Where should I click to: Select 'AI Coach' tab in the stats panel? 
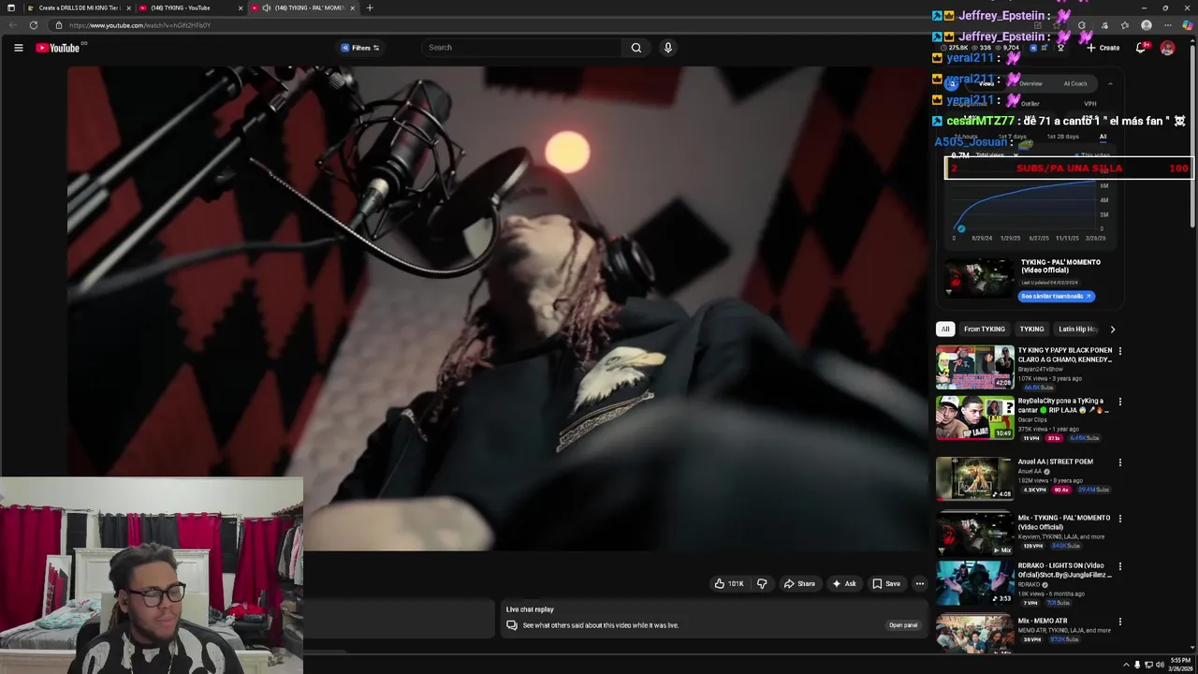click(1075, 83)
